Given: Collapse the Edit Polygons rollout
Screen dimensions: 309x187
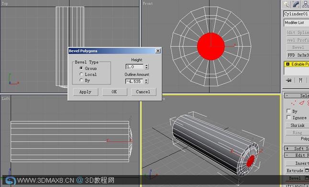Looking at the screenshot, I should point(297,155).
